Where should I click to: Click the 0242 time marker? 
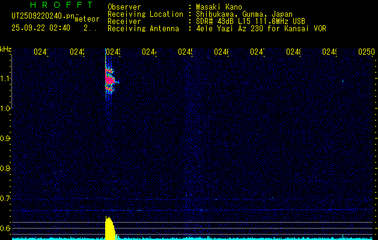tap(77, 52)
